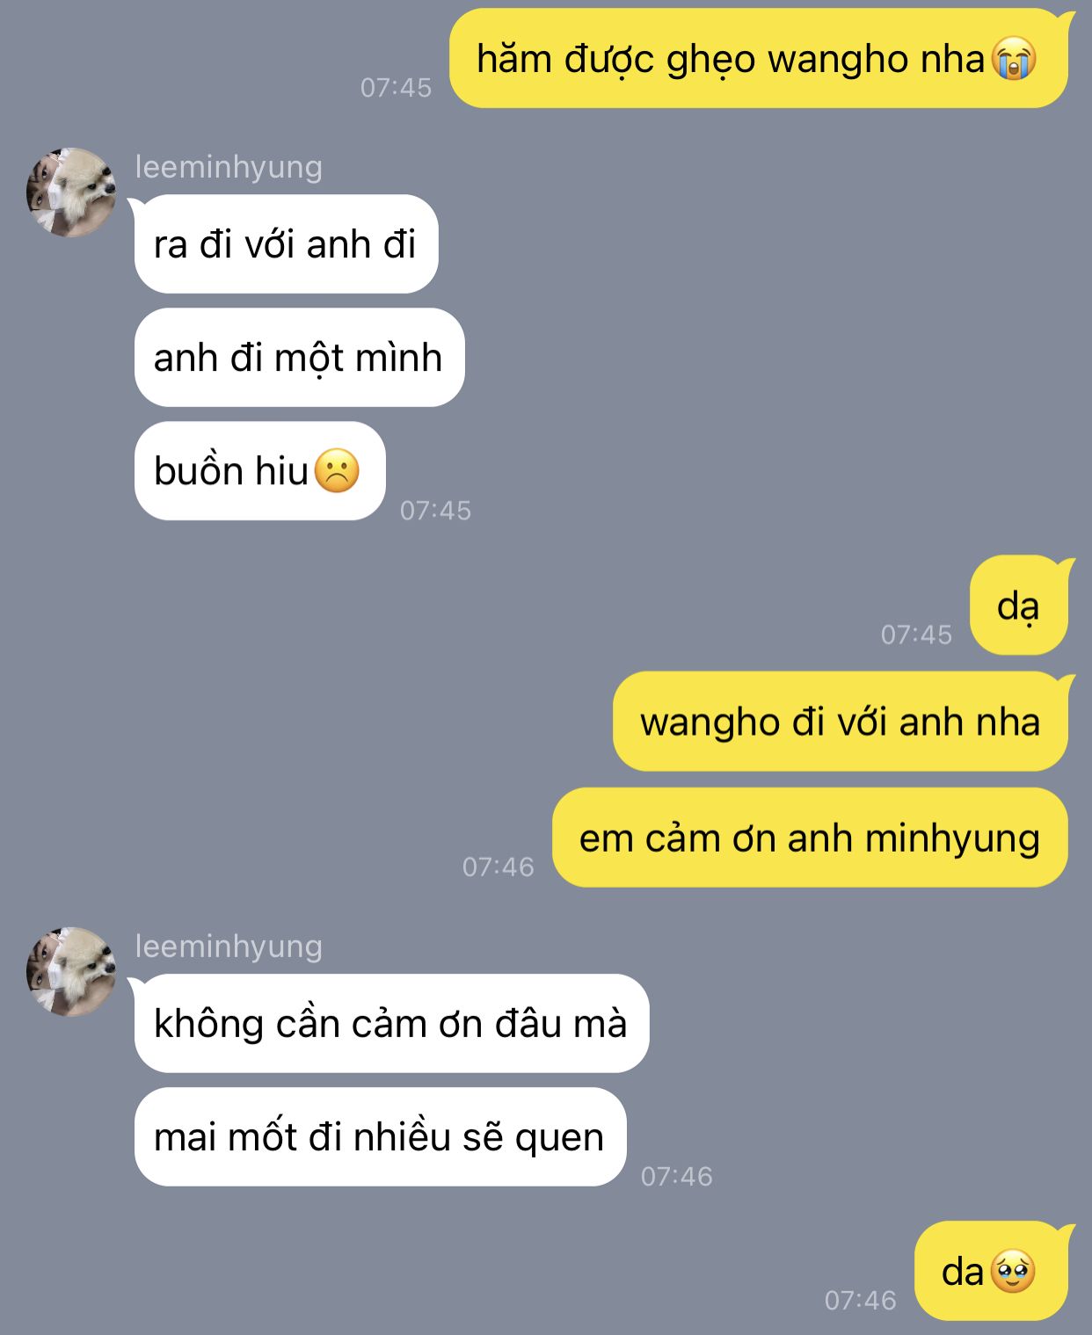The image size is (1092, 1335).
Task: Tap the pleading emoji in last message
Action: 1013,1272
